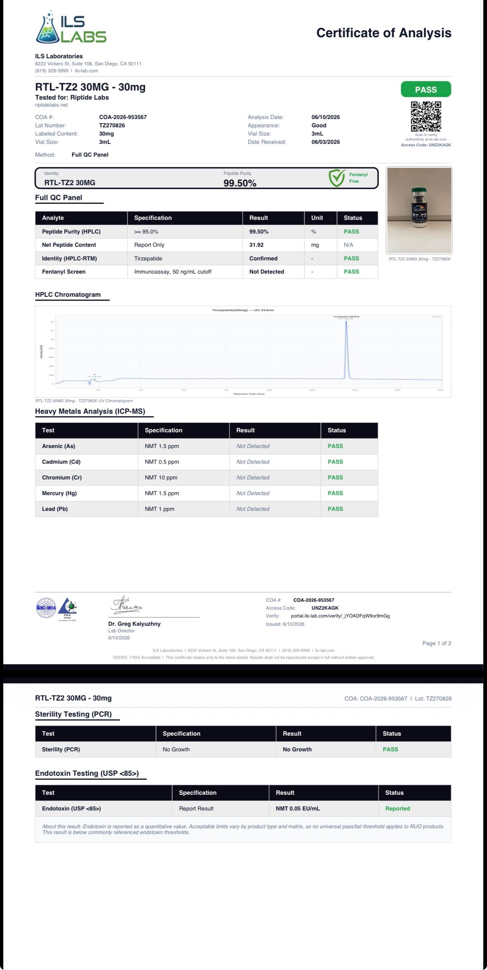Click the Sterility (PCR) PASS status
The width and height of the screenshot is (487, 970).
click(x=390, y=749)
